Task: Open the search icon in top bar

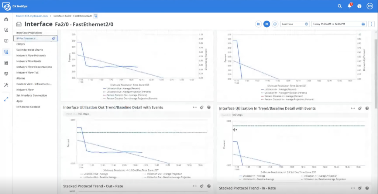Action: click(340, 6)
